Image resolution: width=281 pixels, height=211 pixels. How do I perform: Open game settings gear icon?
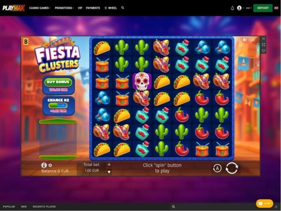coord(50,165)
